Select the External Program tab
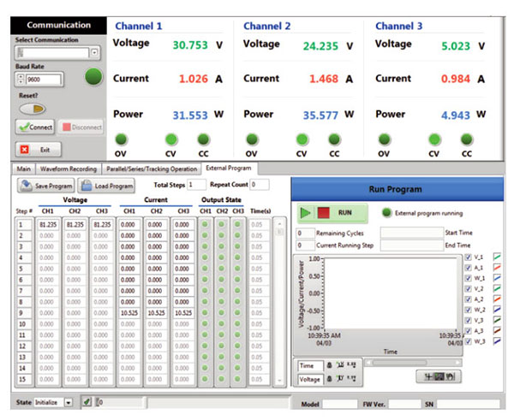This screenshot has width=514, height=420. [x=229, y=169]
